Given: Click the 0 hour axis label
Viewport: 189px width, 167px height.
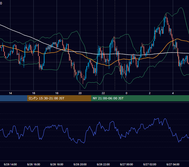Looking at the screenshot, I should (x=126, y=93).
